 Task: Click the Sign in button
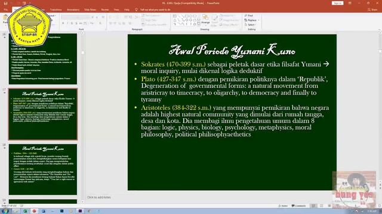337,3
